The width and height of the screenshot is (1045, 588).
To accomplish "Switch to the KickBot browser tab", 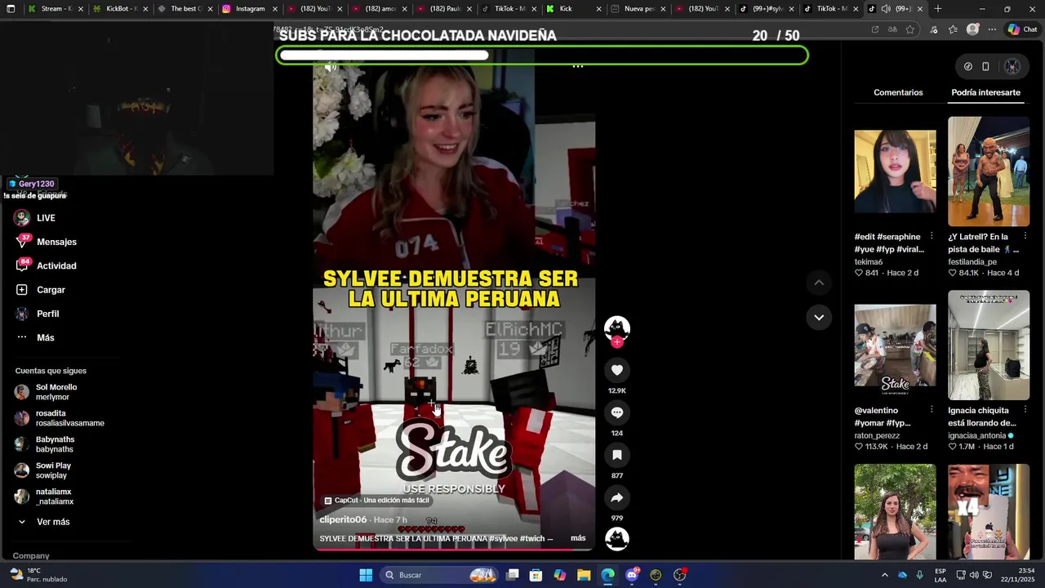I will click(x=121, y=9).
